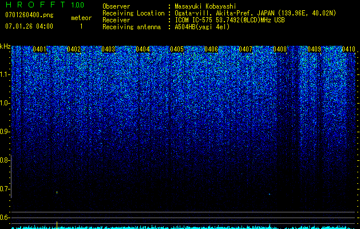The width and height of the screenshot is (360, 229).
Task: Click the 0406 time marker
Action: pos(211,49)
